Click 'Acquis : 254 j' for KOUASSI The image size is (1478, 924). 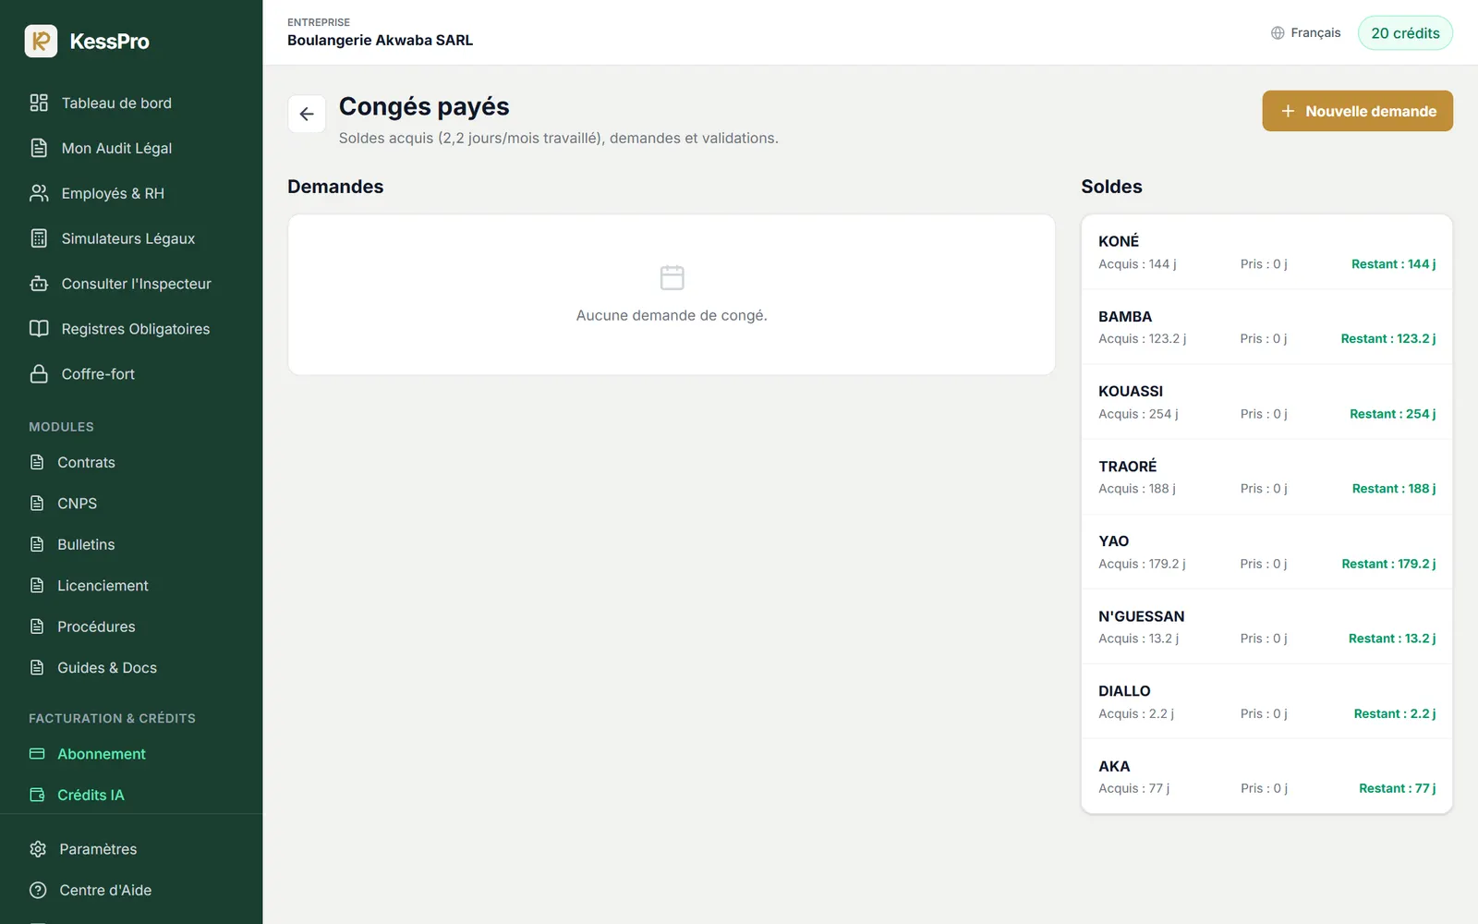coord(1138,414)
